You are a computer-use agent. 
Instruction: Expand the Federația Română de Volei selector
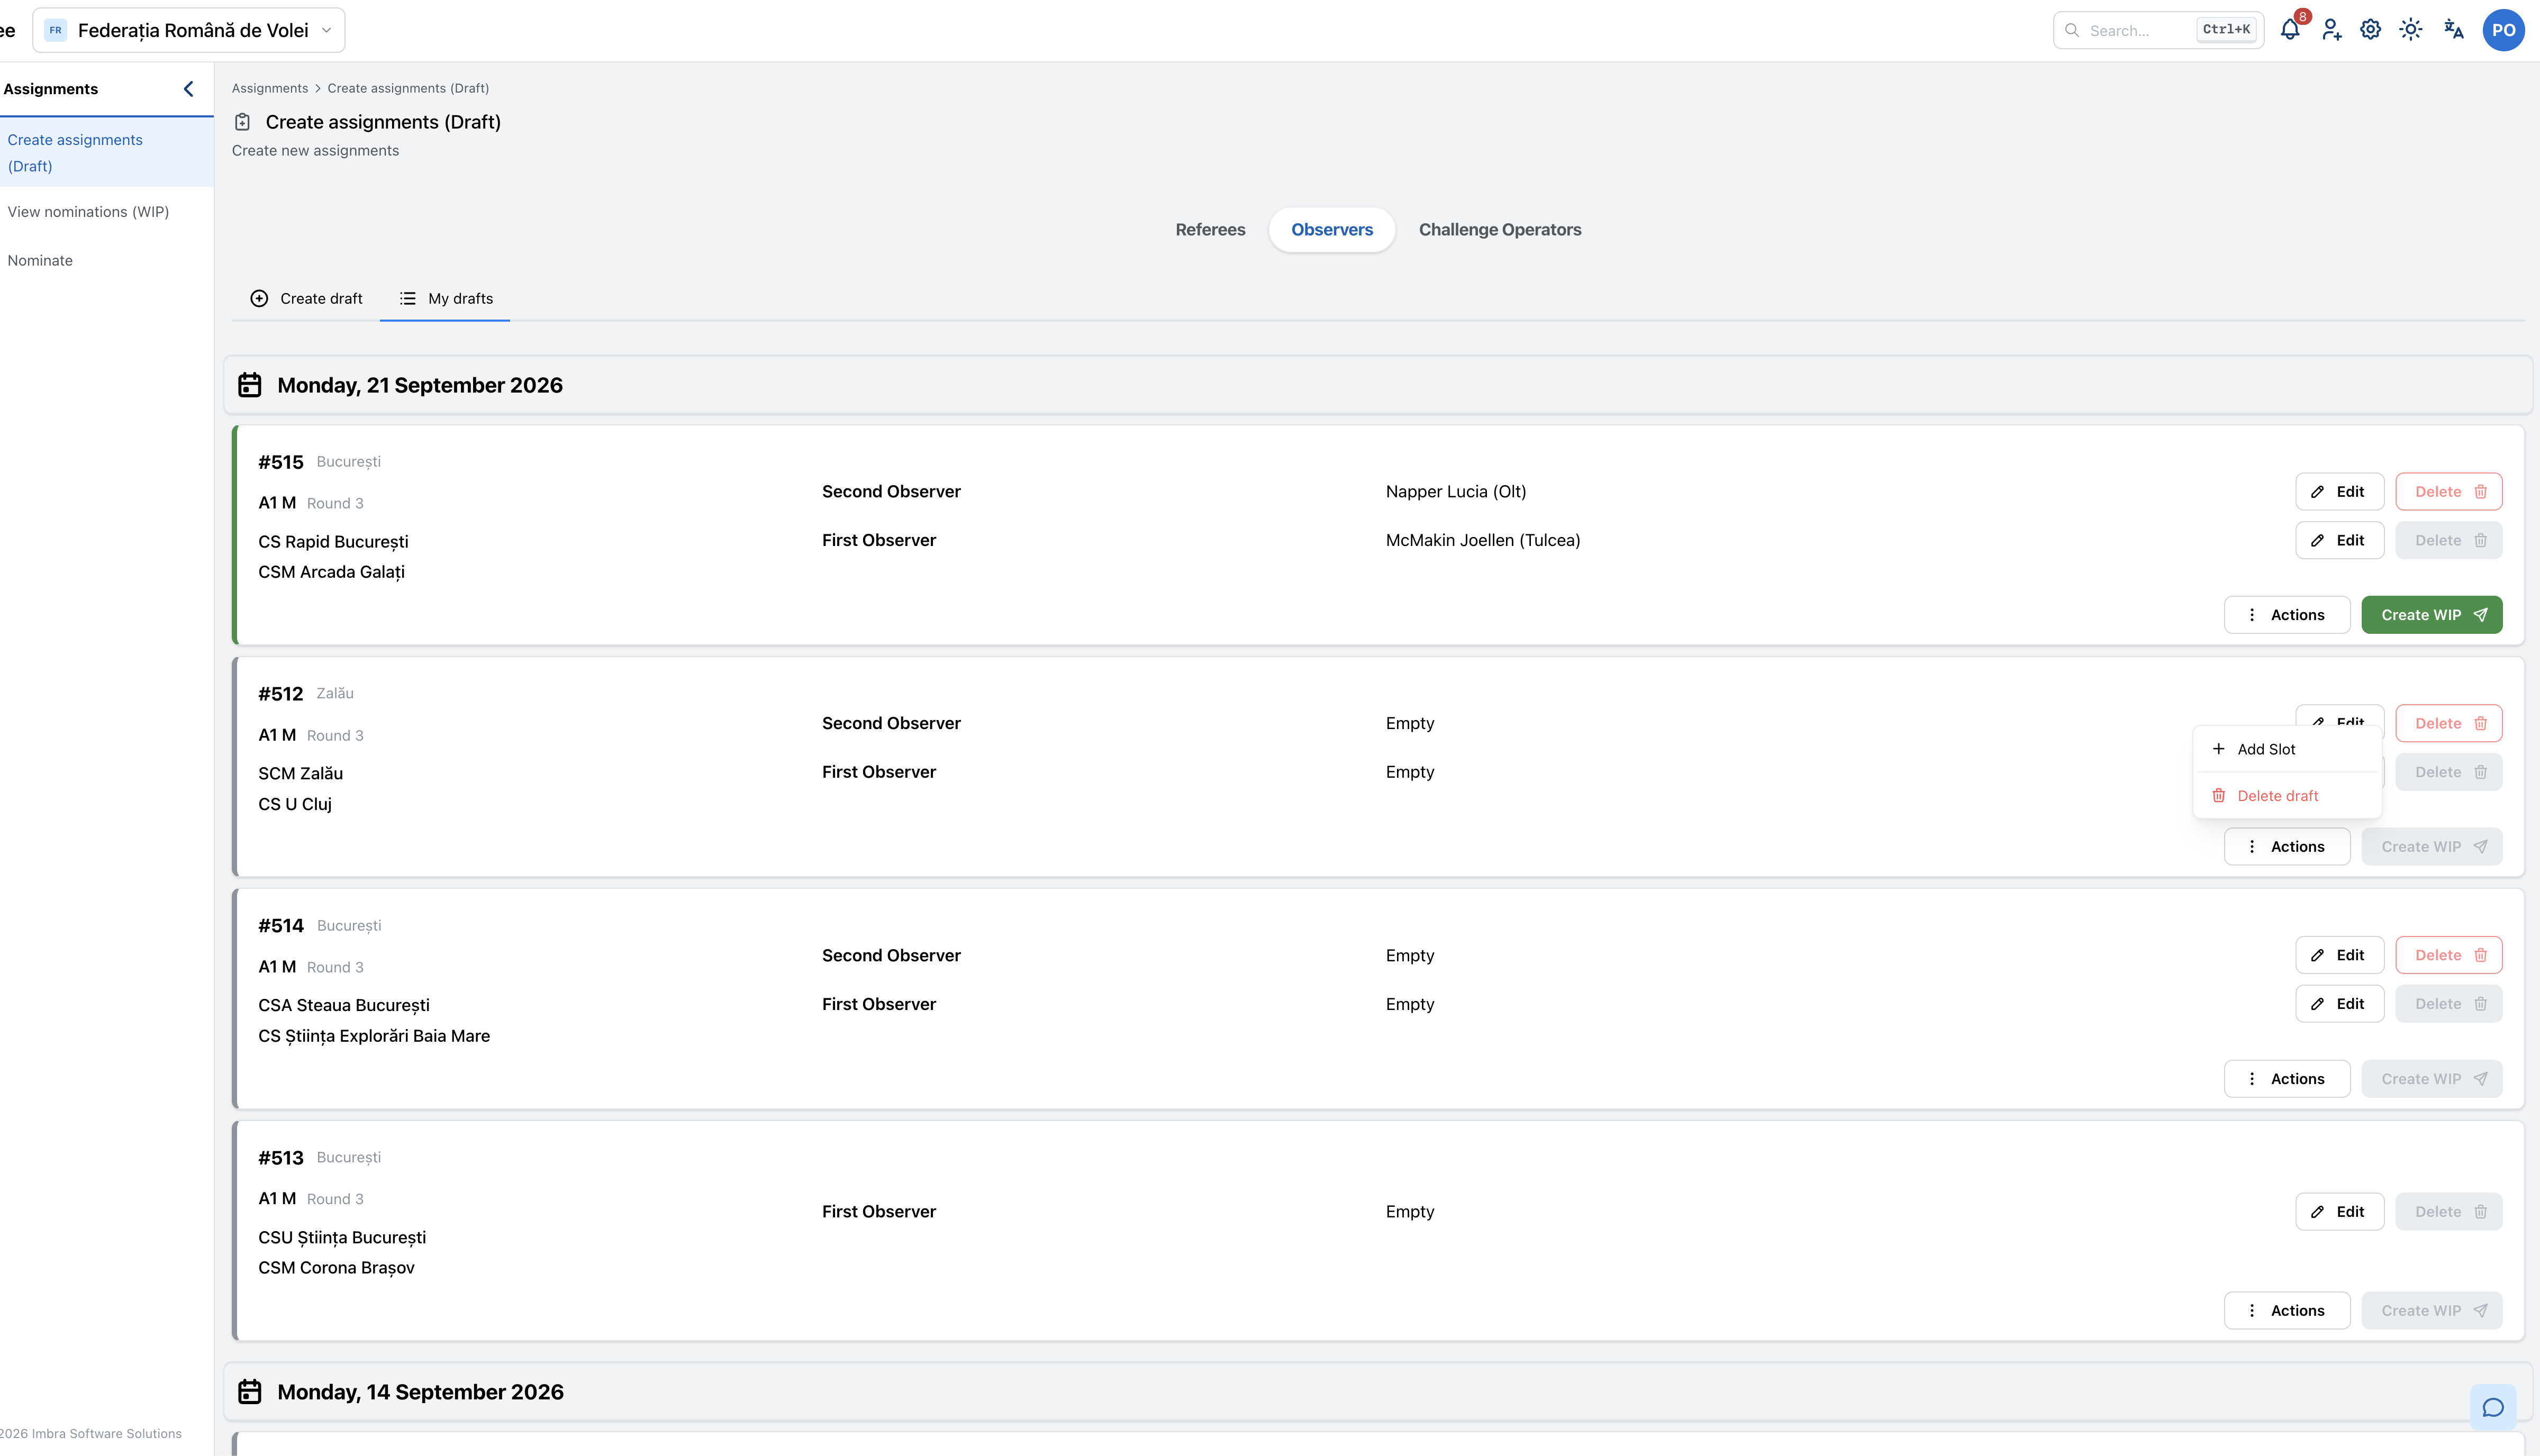click(x=189, y=30)
